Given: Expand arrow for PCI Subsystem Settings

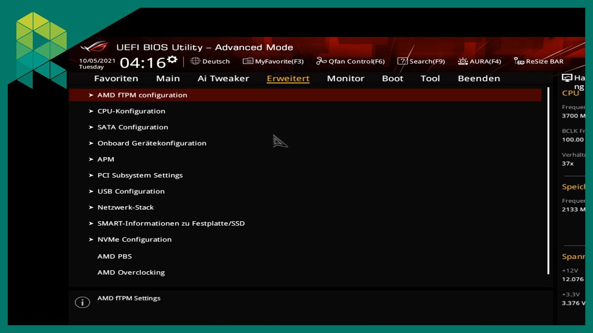Looking at the screenshot, I should click(x=91, y=175).
